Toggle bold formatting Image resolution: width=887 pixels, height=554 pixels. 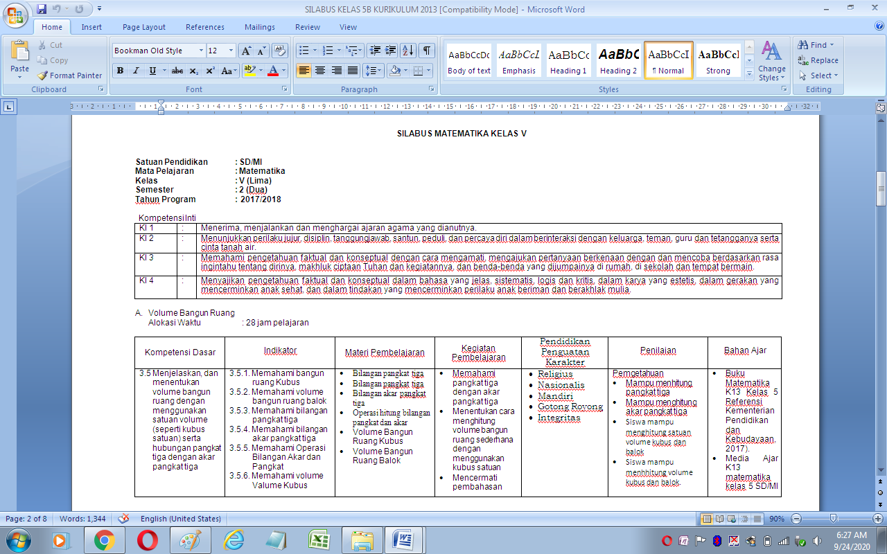(121, 71)
